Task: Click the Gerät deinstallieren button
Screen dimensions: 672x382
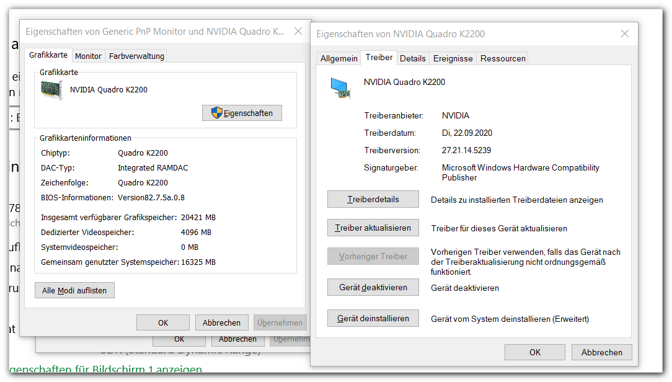Action: coord(373,319)
